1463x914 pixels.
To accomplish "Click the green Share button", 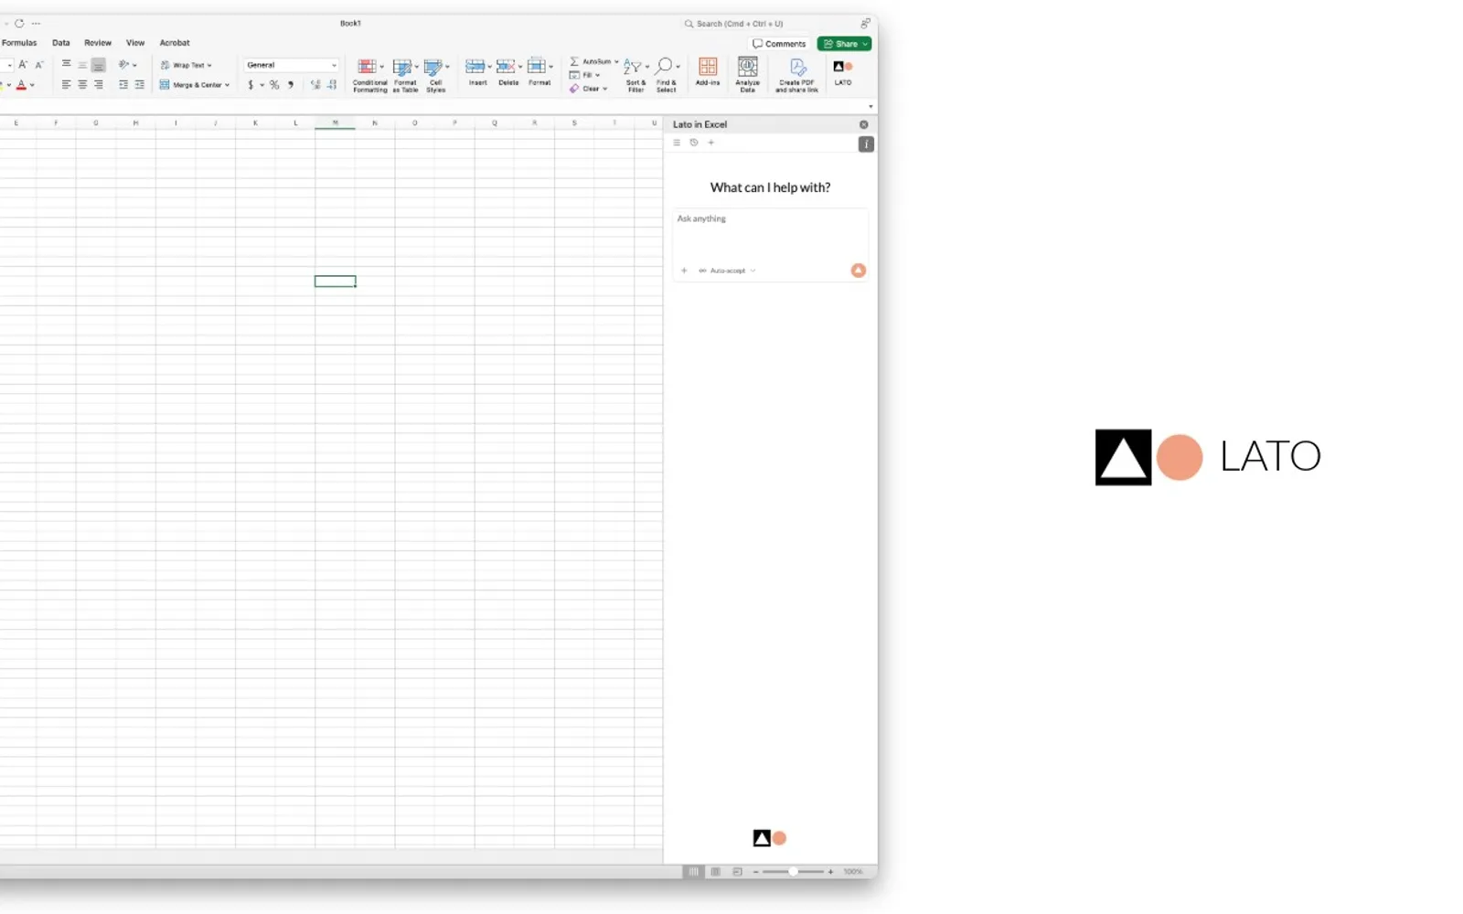I will tap(844, 44).
